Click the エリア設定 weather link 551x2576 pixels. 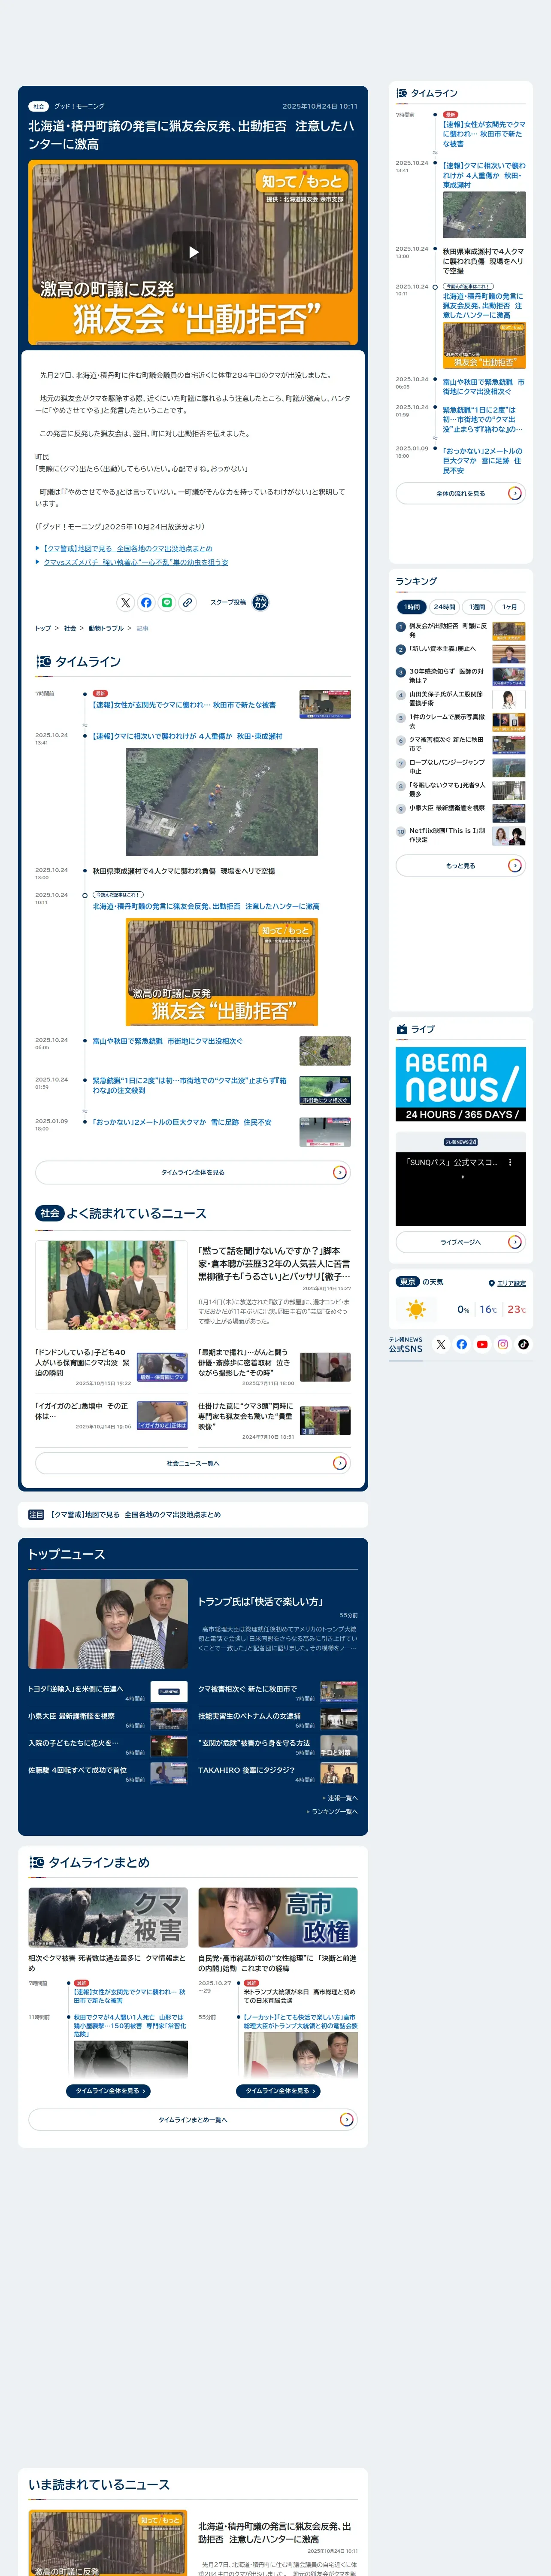click(x=511, y=1283)
